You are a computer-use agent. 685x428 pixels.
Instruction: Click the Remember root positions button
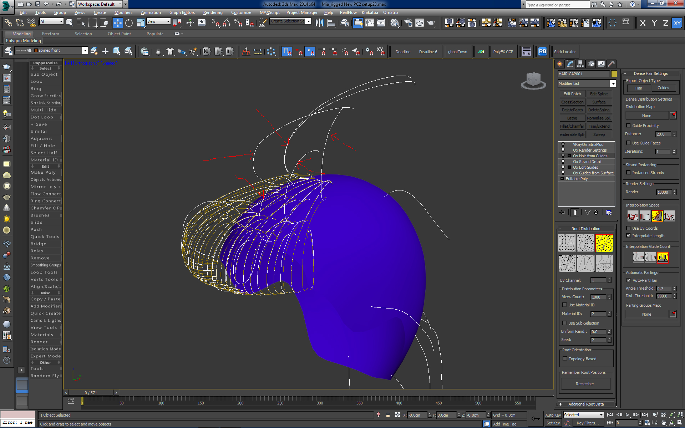coord(585,384)
